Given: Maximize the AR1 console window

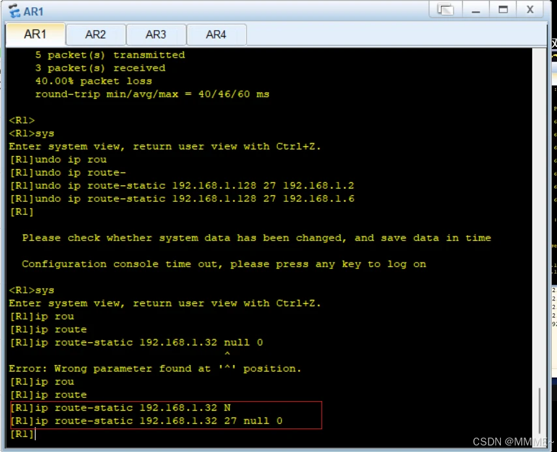Looking at the screenshot, I should click(503, 10).
